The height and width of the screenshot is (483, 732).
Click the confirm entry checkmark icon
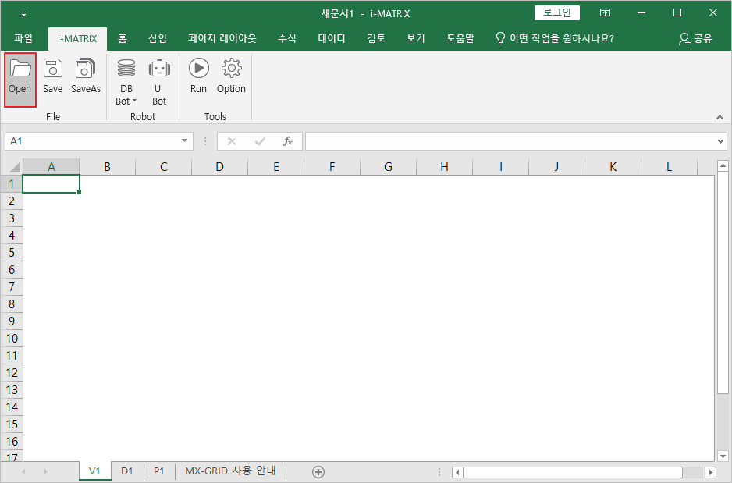pyautogui.click(x=260, y=141)
